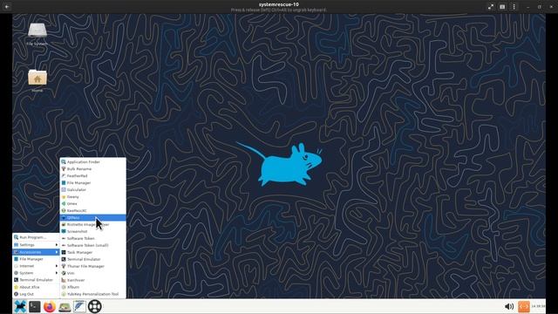Launch Bulk Rename from Accessories
The image size is (558, 314).
tap(93, 168)
